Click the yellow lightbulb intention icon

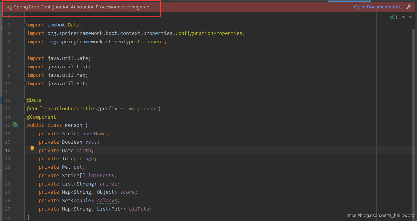(32, 149)
